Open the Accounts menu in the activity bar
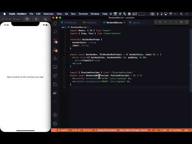 click(55, 115)
